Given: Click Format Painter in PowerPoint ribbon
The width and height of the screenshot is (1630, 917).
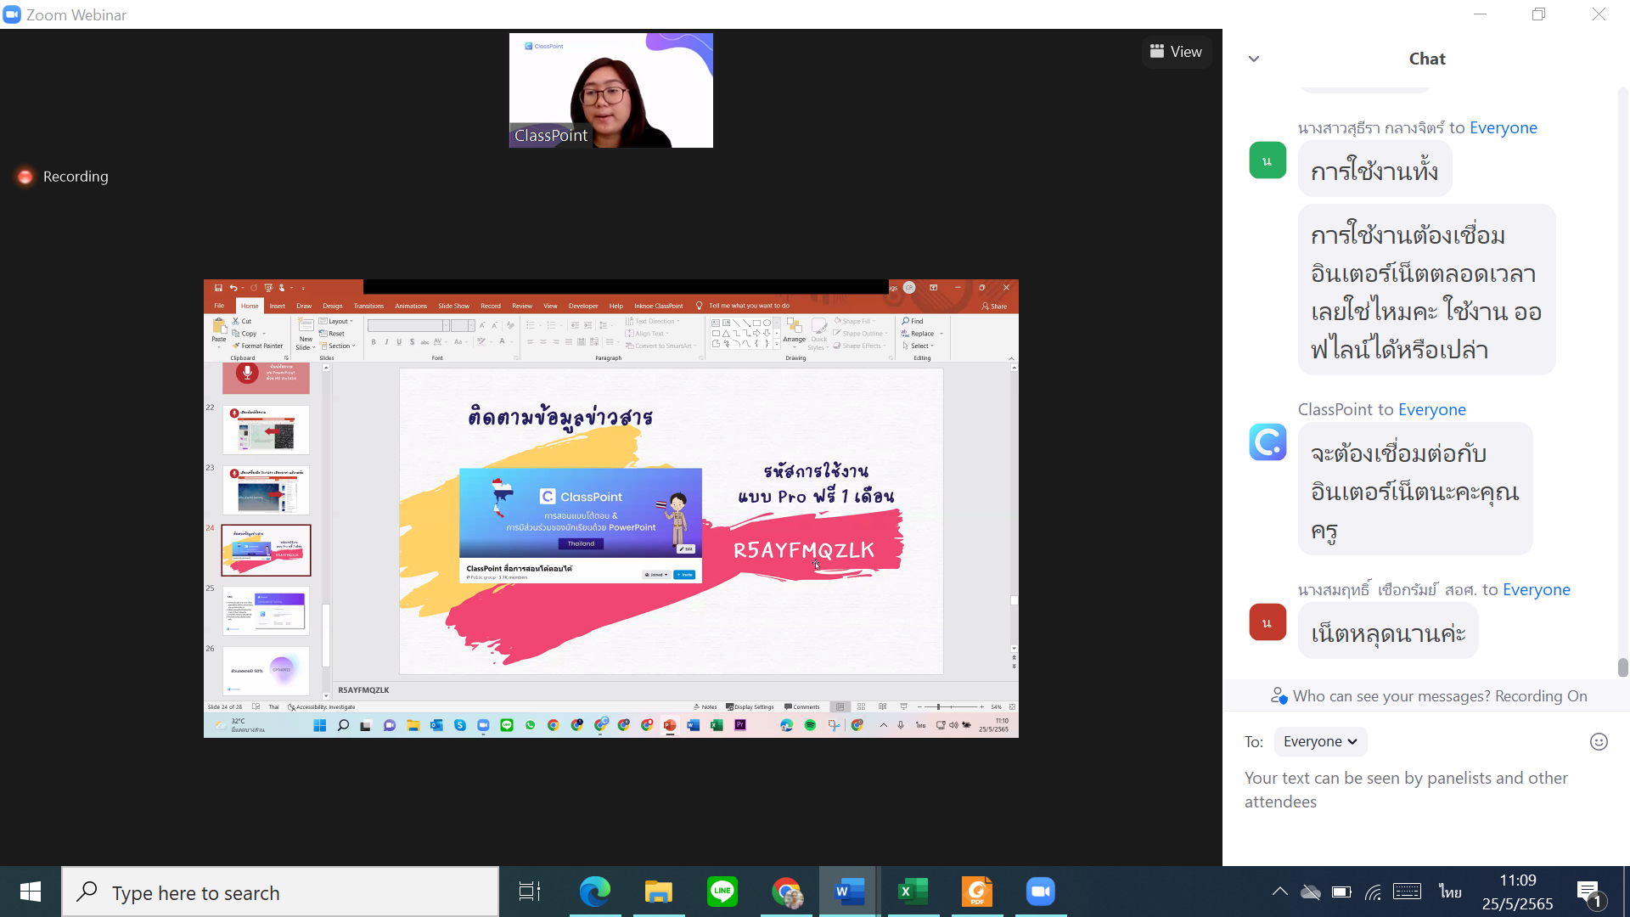Looking at the screenshot, I should pyautogui.click(x=258, y=346).
